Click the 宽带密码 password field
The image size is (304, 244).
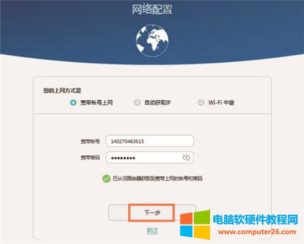[150, 158]
